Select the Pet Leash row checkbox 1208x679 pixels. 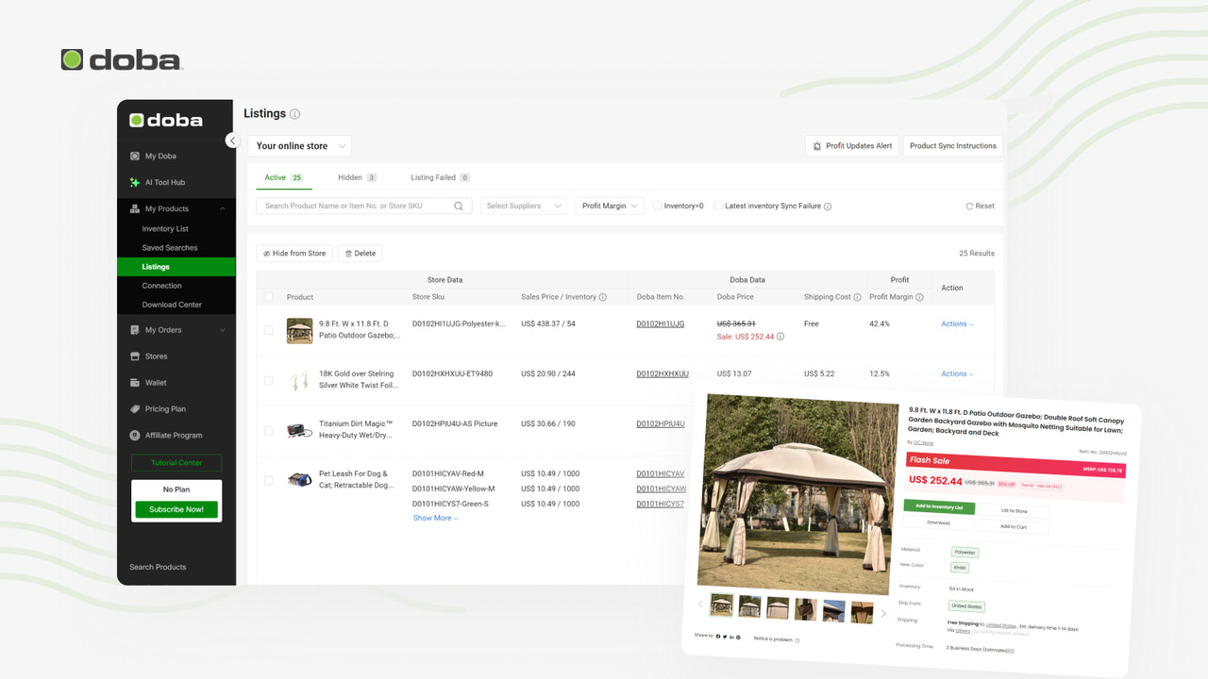(269, 480)
